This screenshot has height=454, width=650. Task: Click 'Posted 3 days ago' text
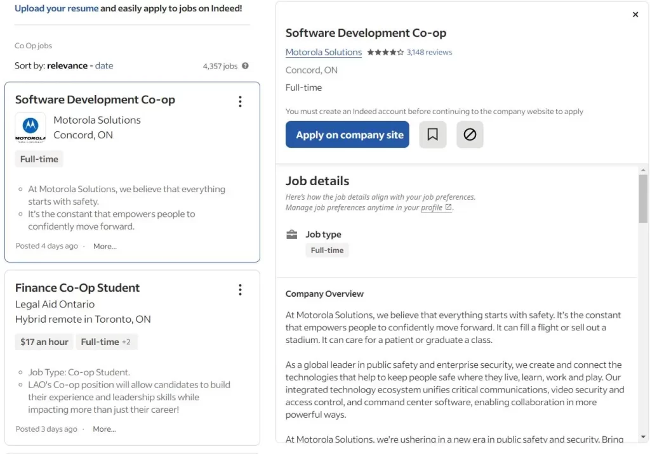[x=46, y=429]
